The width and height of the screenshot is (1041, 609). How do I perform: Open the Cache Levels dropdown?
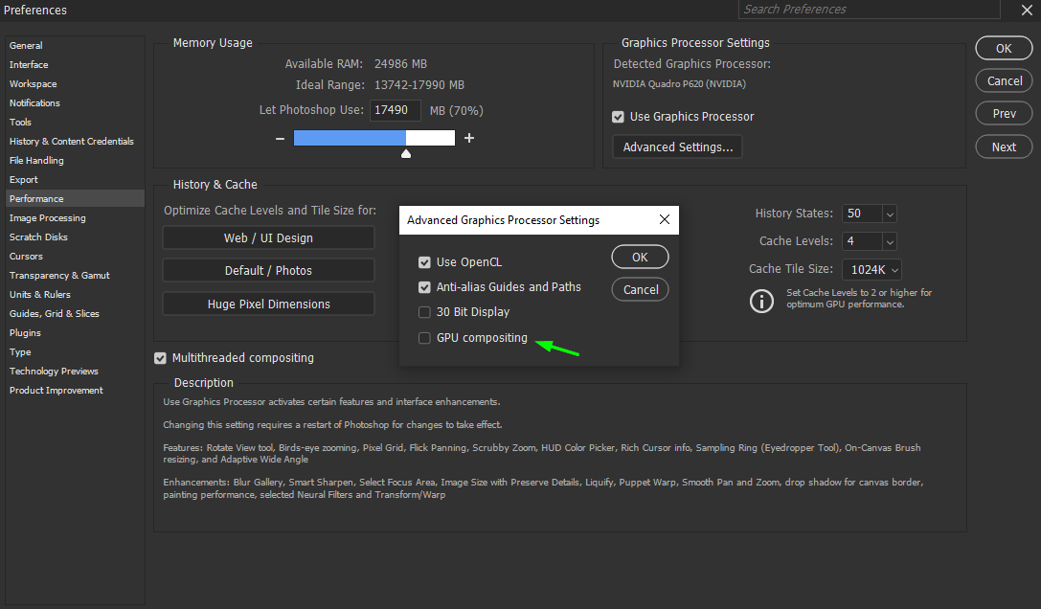(x=883, y=240)
